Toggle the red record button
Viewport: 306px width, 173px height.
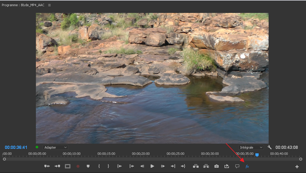78,166
